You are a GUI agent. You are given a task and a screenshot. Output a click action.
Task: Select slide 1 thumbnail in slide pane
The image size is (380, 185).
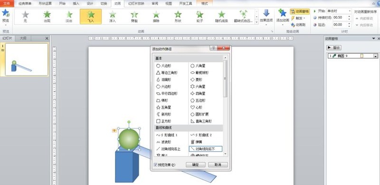tap(27, 59)
